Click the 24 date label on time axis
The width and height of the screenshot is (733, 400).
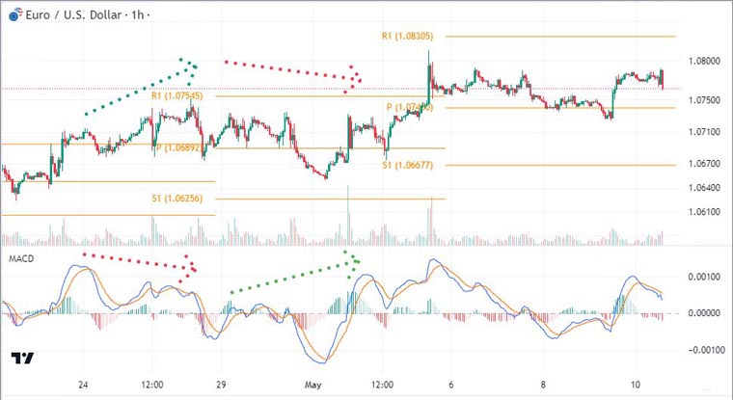pyautogui.click(x=83, y=385)
